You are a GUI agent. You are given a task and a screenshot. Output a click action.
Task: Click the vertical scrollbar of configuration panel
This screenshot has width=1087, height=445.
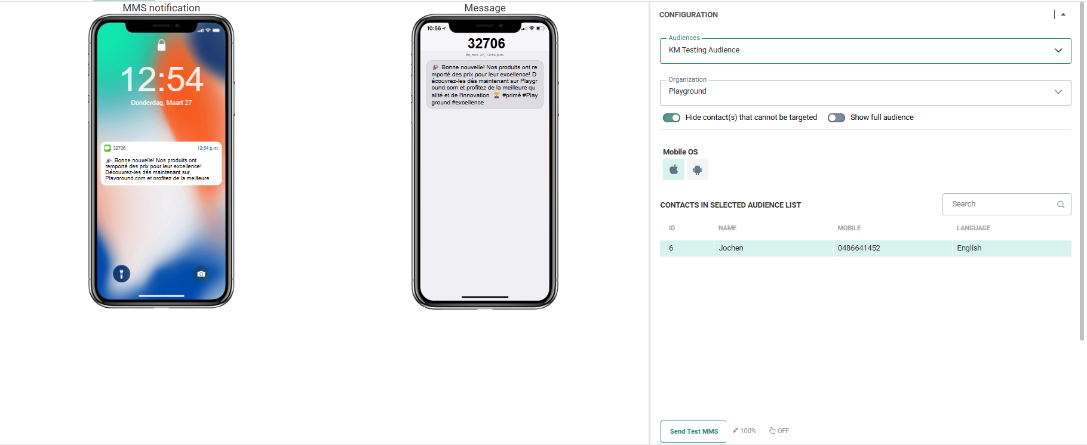click(x=1082, y=173)
